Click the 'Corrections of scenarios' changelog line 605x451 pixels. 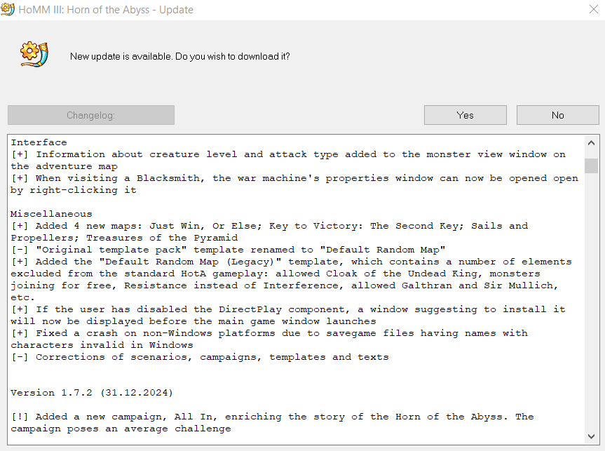tap(200, 357)
